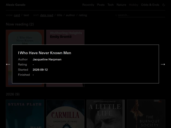Viewport: 171px width, 128px height.
Task: Select the started date 2026-09-12
Action: [x=40, y=70]
